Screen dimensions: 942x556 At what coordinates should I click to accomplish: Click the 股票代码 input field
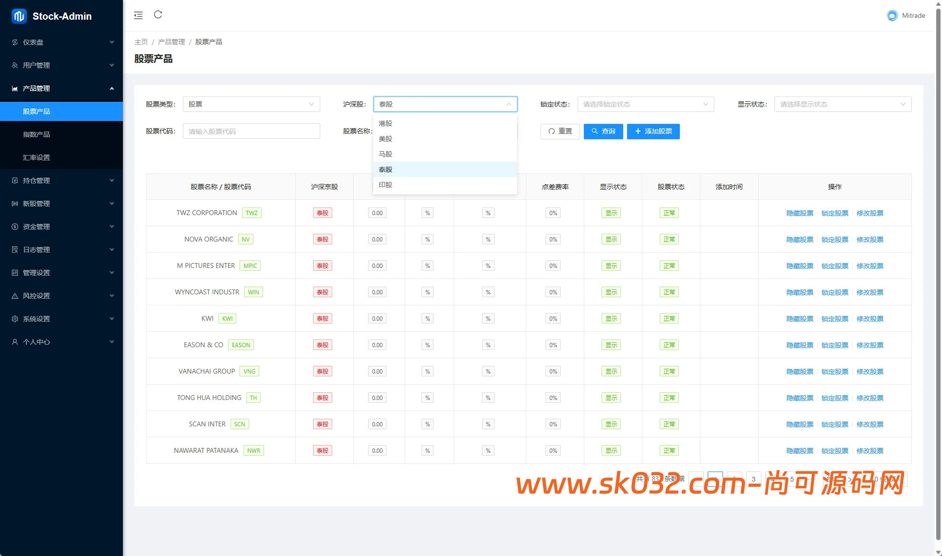[251, 132]
